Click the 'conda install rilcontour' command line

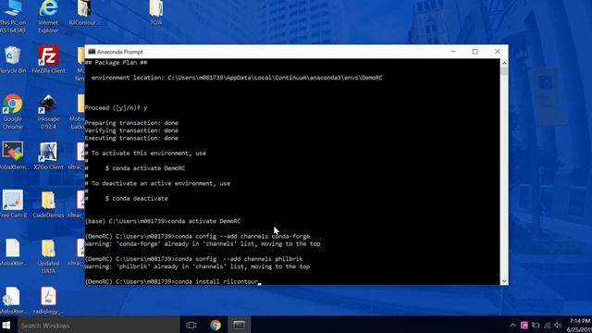point(171,281)
